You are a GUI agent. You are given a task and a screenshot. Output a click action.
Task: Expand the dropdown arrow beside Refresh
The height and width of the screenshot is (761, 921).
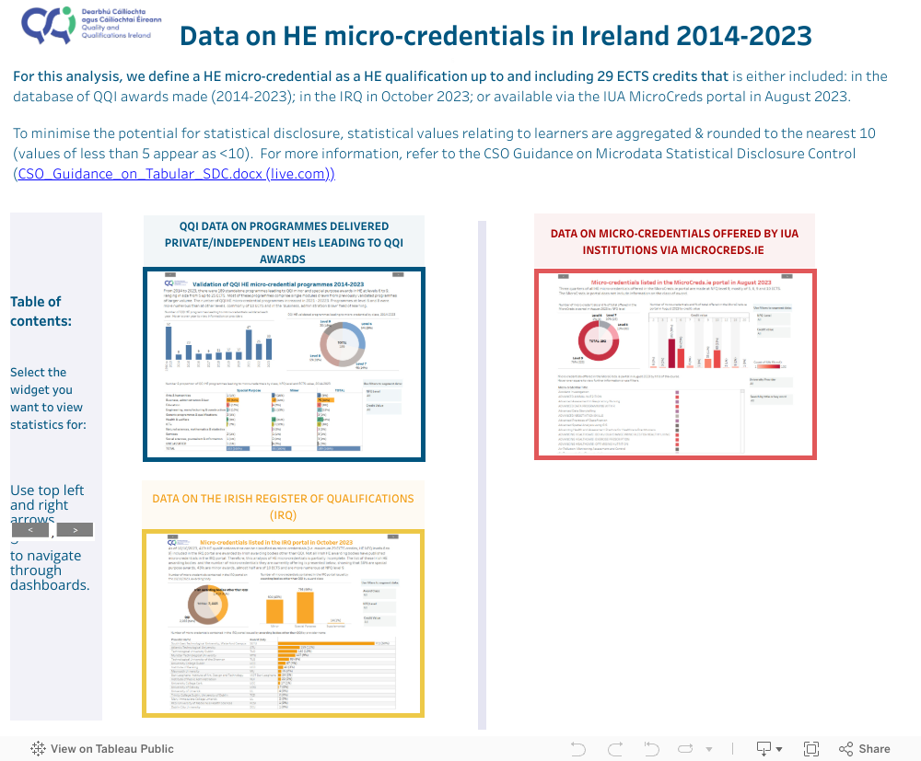click(x=709, y=749)
